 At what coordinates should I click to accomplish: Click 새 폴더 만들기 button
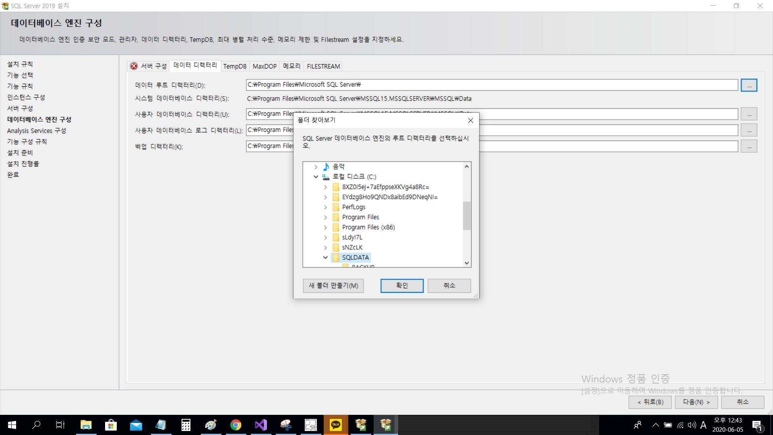[x=333, y=286]
